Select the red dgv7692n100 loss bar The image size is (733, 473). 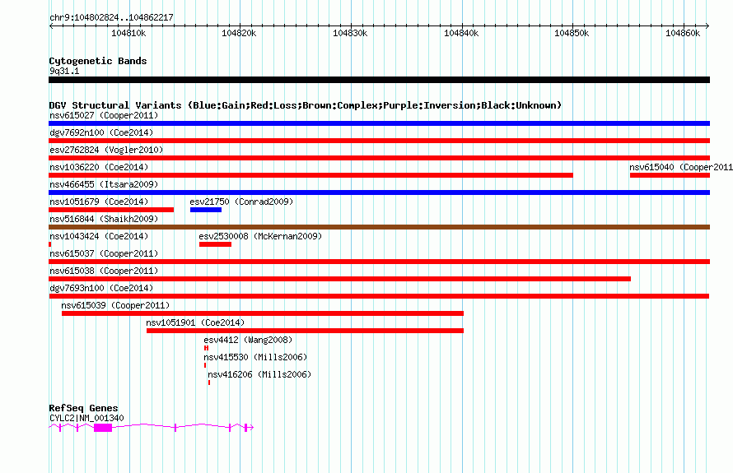tap(379, 141)
